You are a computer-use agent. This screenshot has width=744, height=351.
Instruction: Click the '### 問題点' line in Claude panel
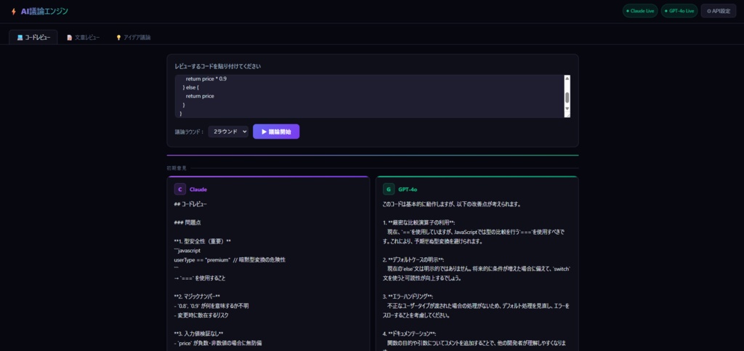[x=188, y=223]
